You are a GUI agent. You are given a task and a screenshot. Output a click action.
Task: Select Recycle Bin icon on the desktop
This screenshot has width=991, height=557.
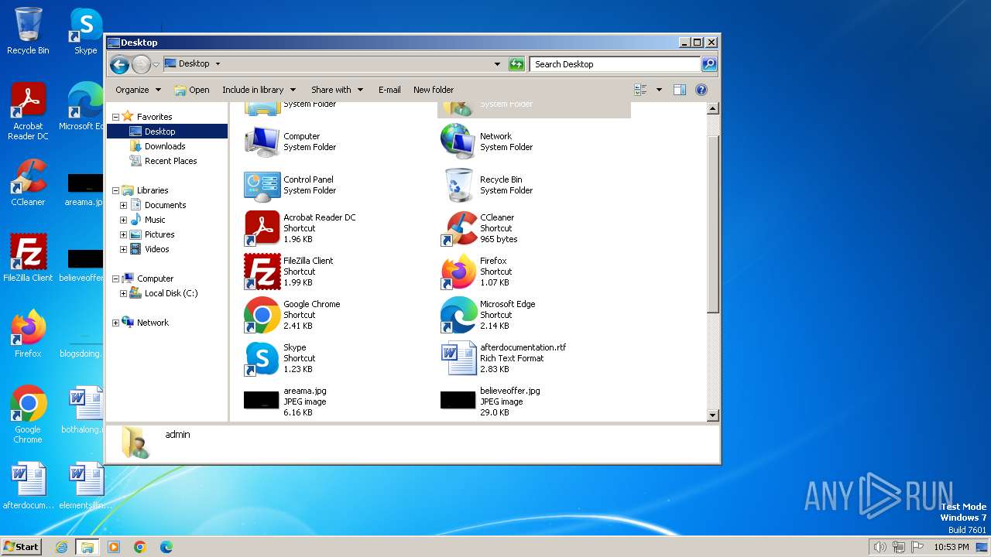click(x=28, y=31)
